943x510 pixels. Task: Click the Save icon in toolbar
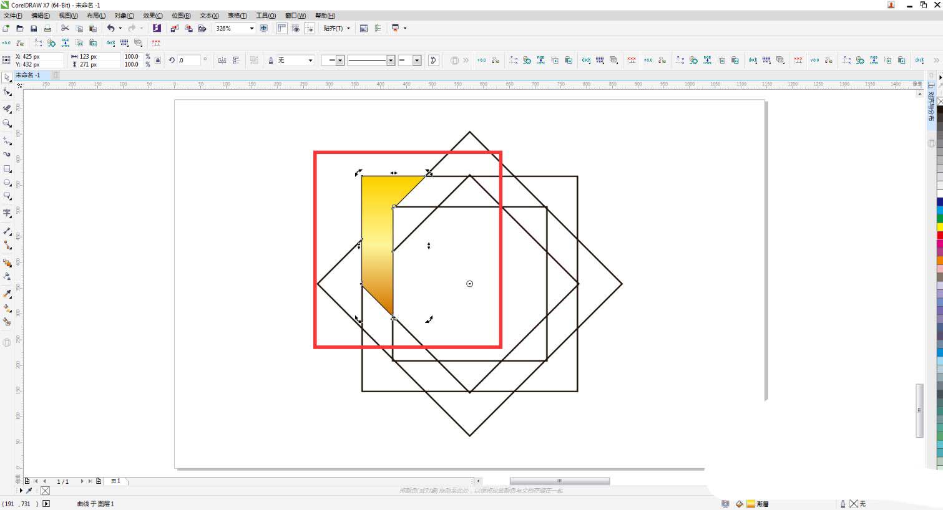point(34,29)
